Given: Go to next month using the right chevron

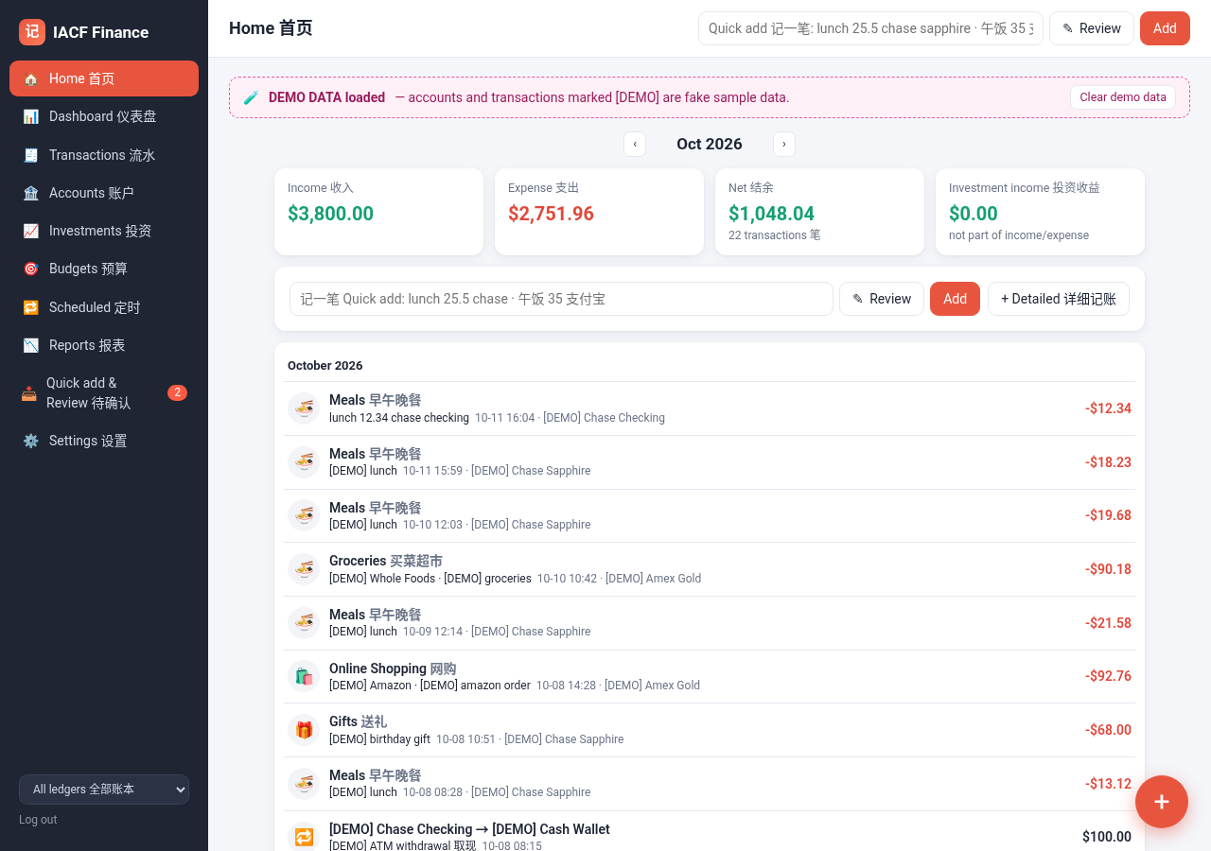Looking at the screenshot, I should click(784, 144).
